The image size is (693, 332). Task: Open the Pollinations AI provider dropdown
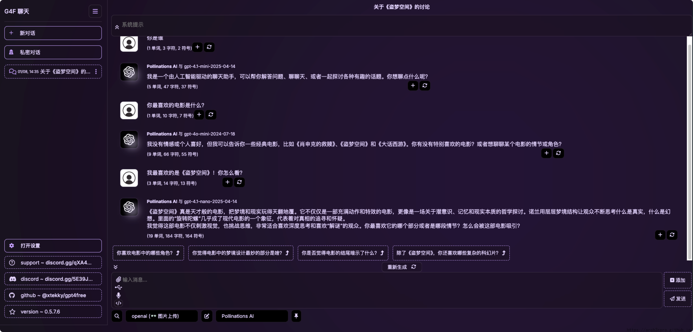252,316
